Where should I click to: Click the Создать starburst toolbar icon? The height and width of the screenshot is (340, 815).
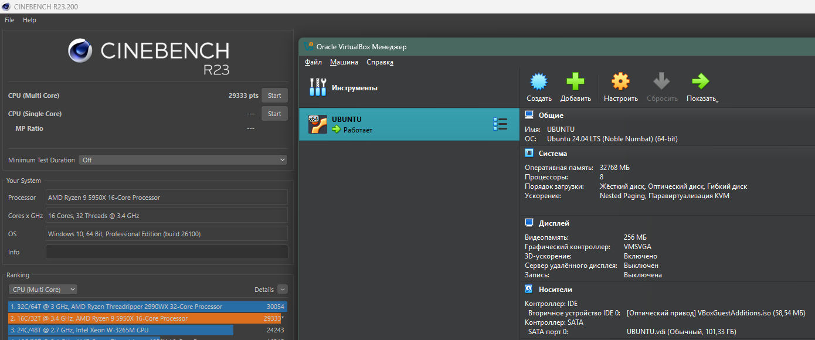539,81
